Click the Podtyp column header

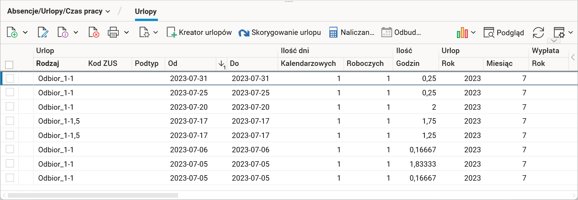(x=147, y=64)
